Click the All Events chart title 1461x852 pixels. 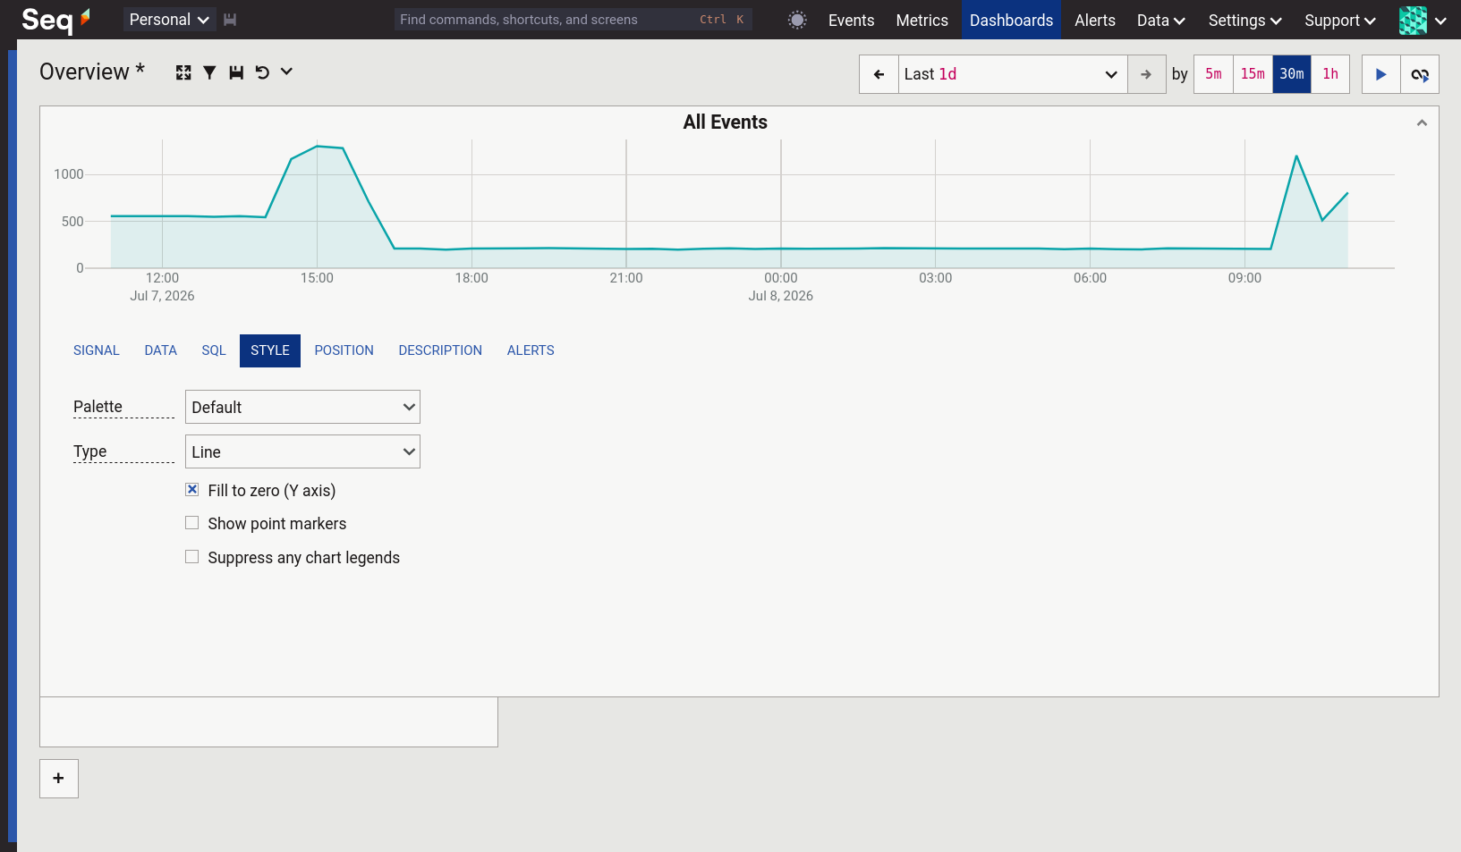tap(725, 122)
